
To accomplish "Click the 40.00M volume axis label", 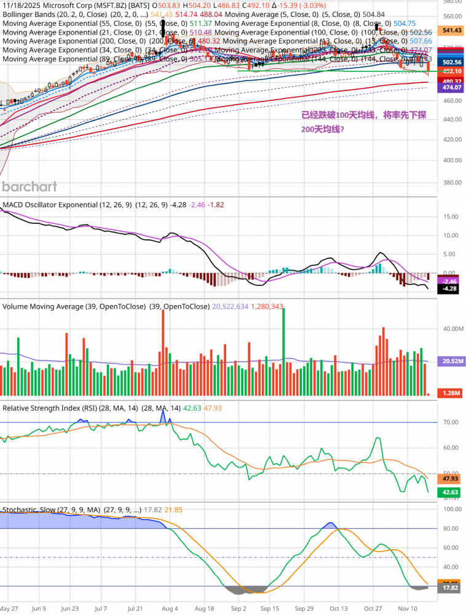I will click(453, 329).
